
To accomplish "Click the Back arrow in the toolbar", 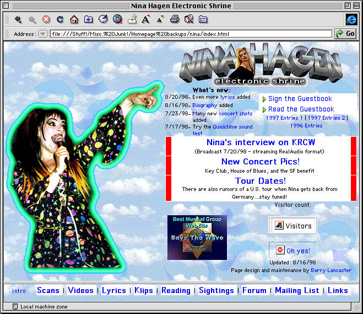I will point(18,20).
